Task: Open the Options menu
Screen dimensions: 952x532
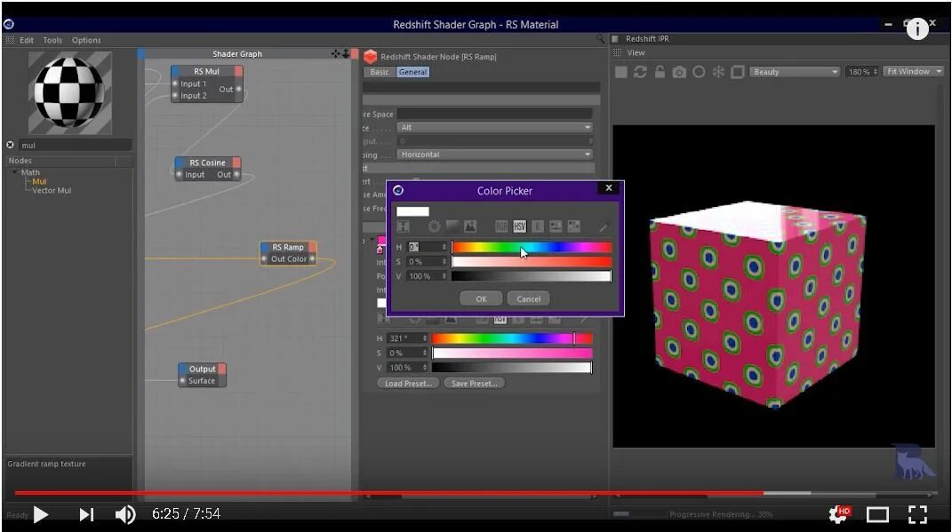Action: (x=86, y=40)
